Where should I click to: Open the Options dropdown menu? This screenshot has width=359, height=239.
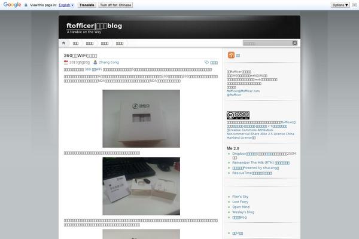pos(340,5)
